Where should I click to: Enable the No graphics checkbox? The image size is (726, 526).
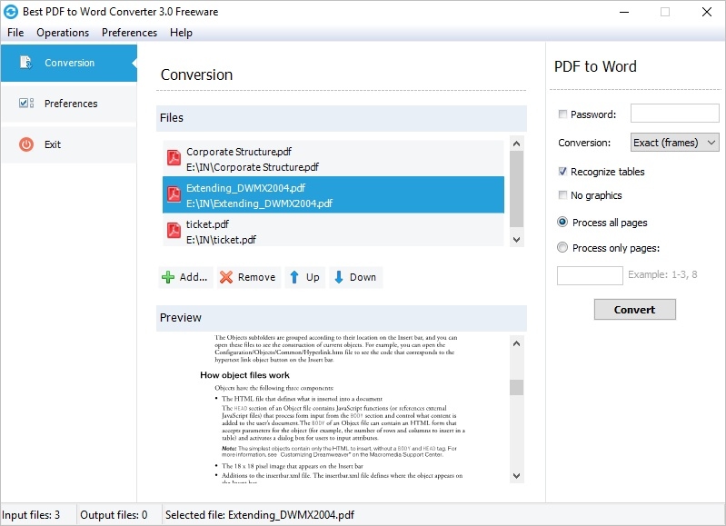tap(563, 195)
